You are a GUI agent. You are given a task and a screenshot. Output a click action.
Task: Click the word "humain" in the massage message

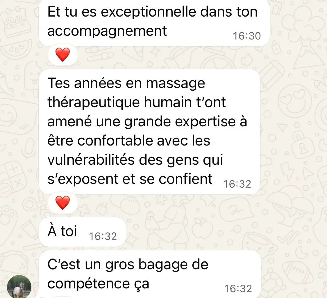pos(168,103)
